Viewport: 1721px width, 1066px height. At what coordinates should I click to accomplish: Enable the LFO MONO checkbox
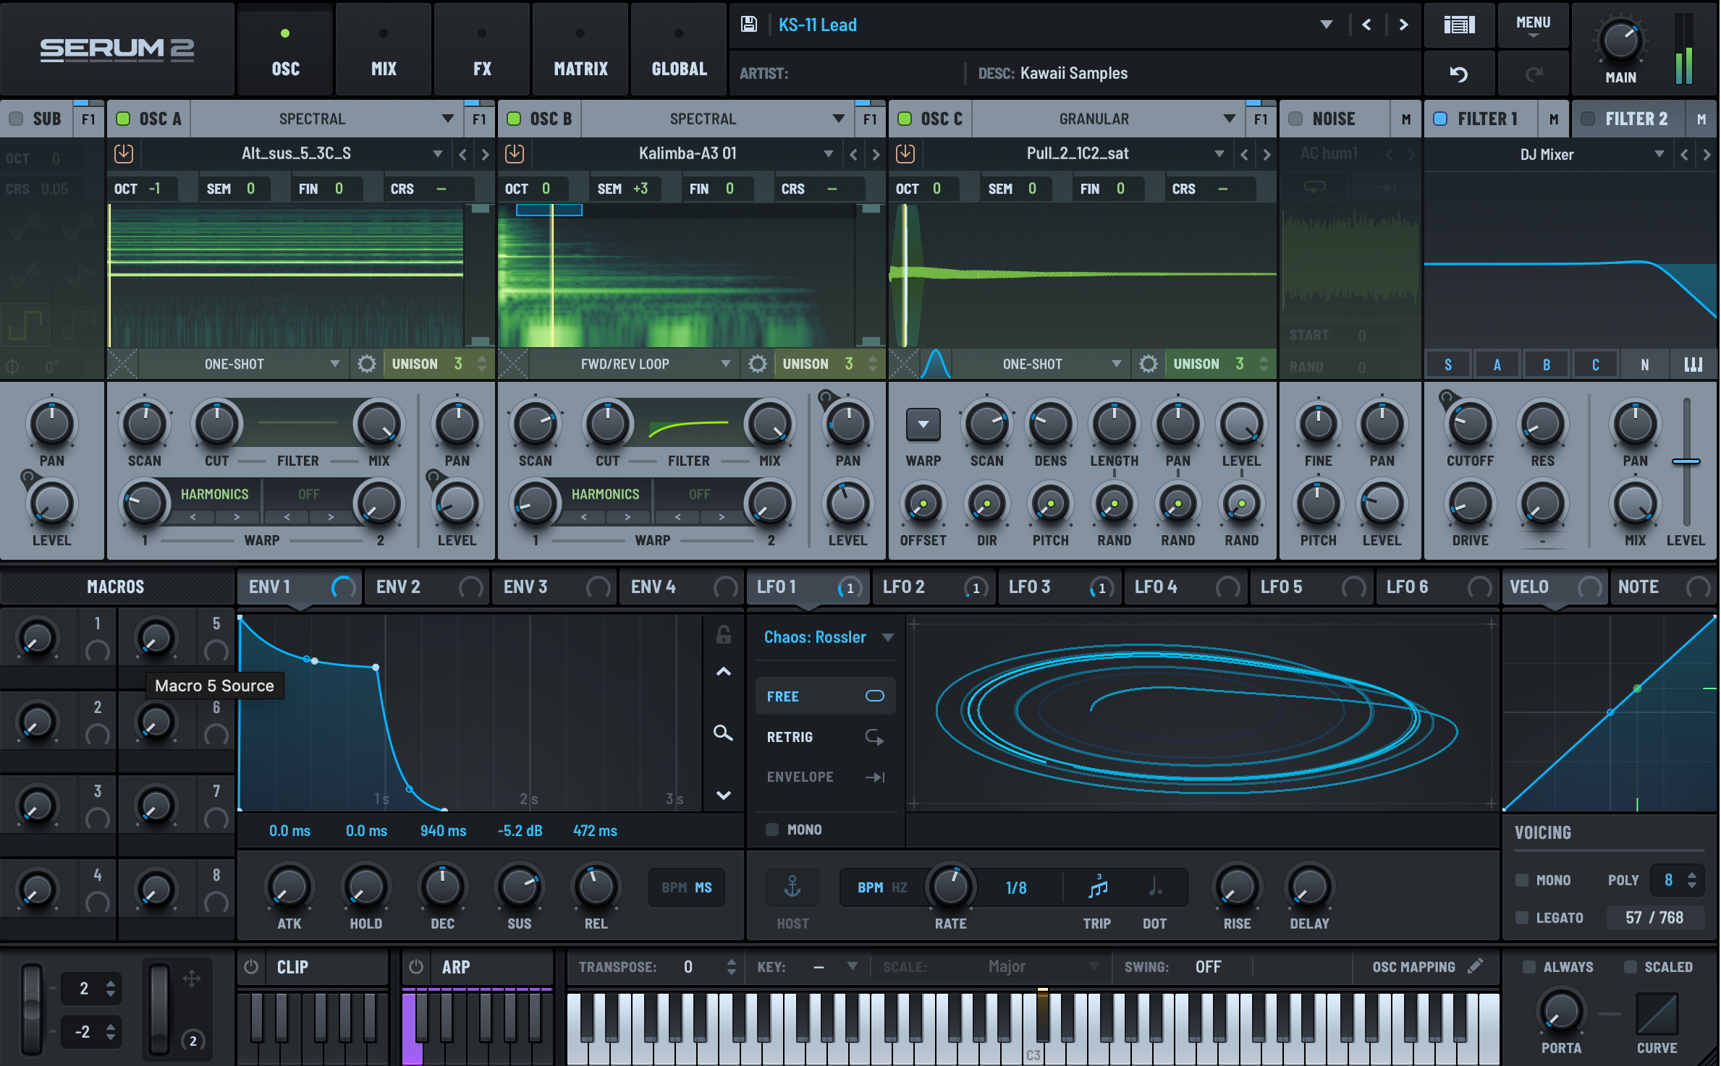773,830
